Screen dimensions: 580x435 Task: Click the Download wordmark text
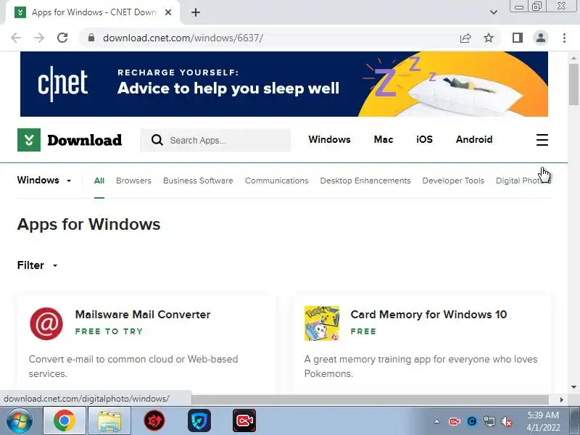[84, 140]
